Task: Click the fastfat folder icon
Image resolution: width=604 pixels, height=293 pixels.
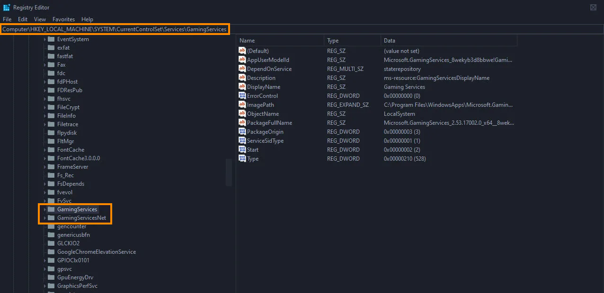Action: click(51, 56)
